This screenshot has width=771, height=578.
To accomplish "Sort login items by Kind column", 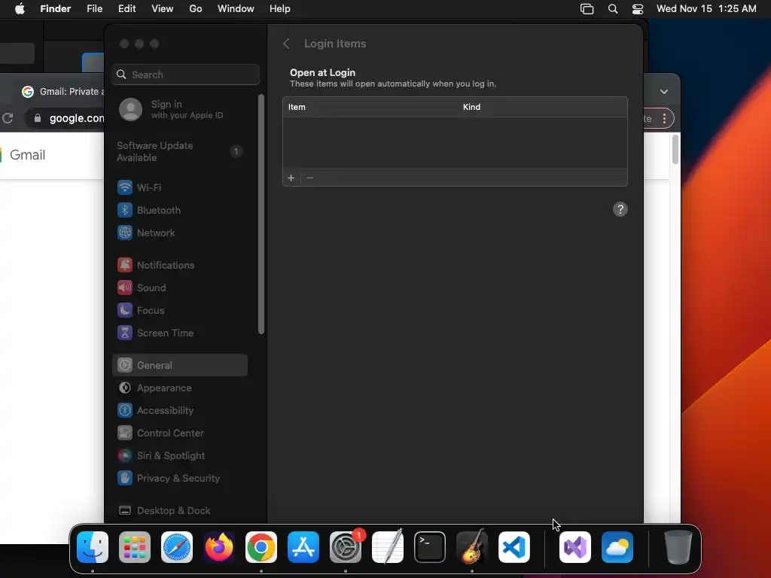I will [471, 107].
